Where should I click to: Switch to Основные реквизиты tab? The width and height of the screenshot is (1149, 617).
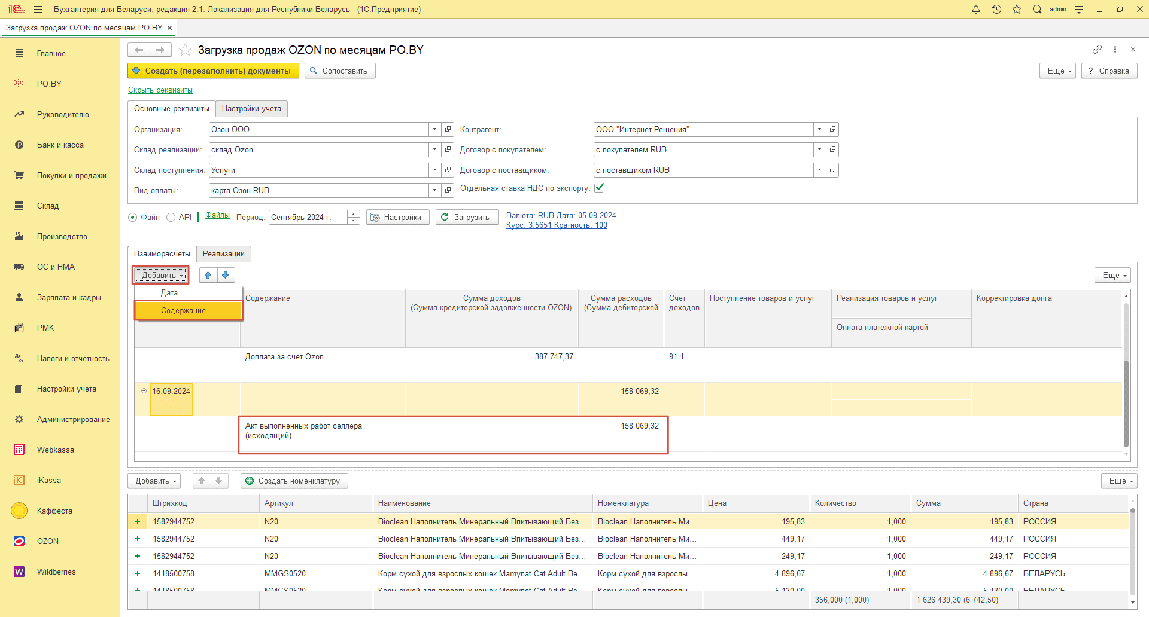[172, 108]
